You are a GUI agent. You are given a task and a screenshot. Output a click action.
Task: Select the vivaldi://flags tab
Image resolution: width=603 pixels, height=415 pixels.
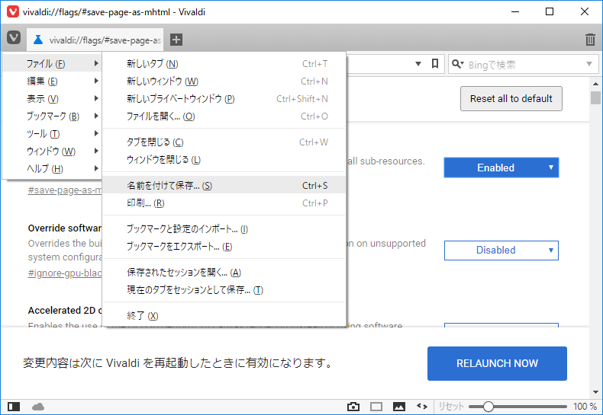point(95,40)
